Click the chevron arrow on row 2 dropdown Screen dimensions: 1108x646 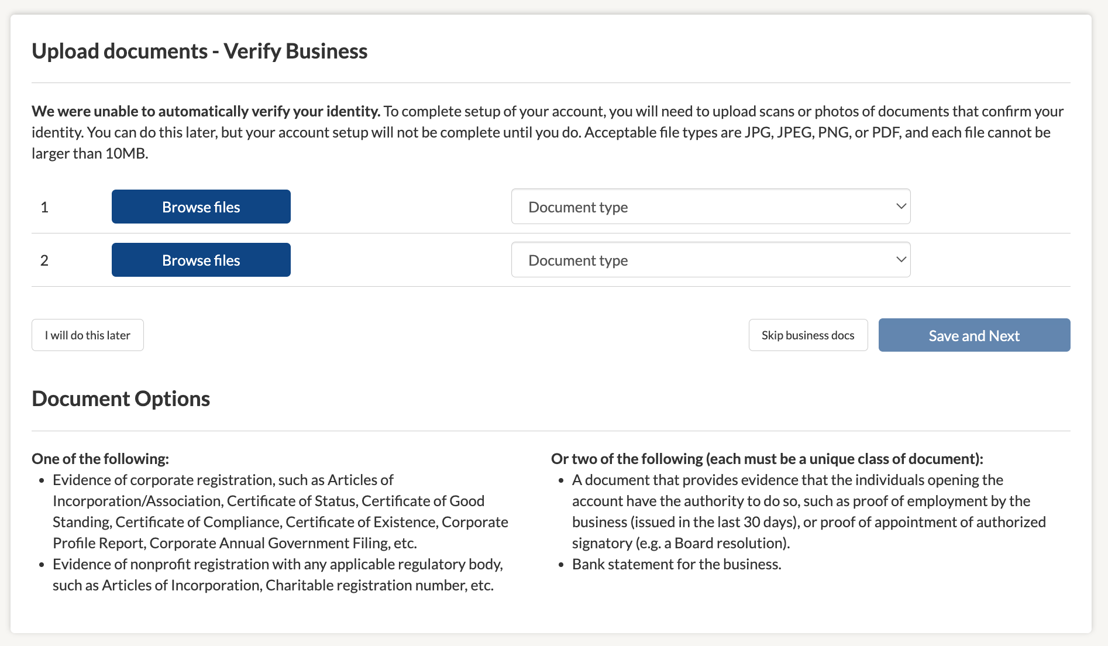[x=901, y=260]
